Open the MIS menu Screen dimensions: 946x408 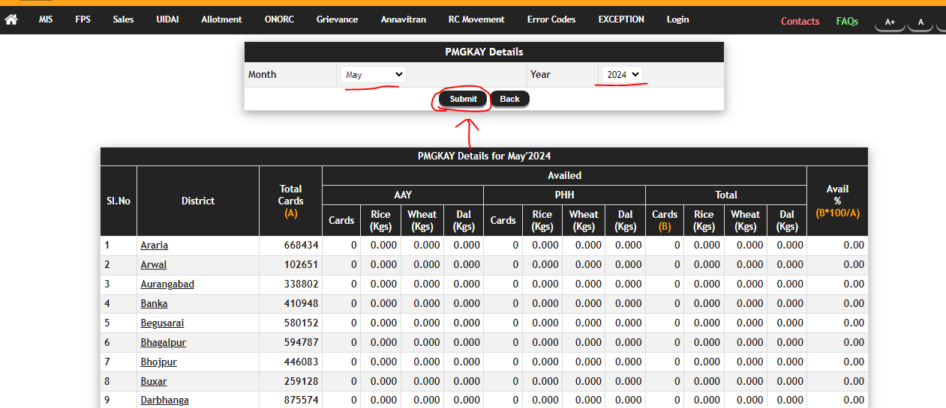coord(46,19)
